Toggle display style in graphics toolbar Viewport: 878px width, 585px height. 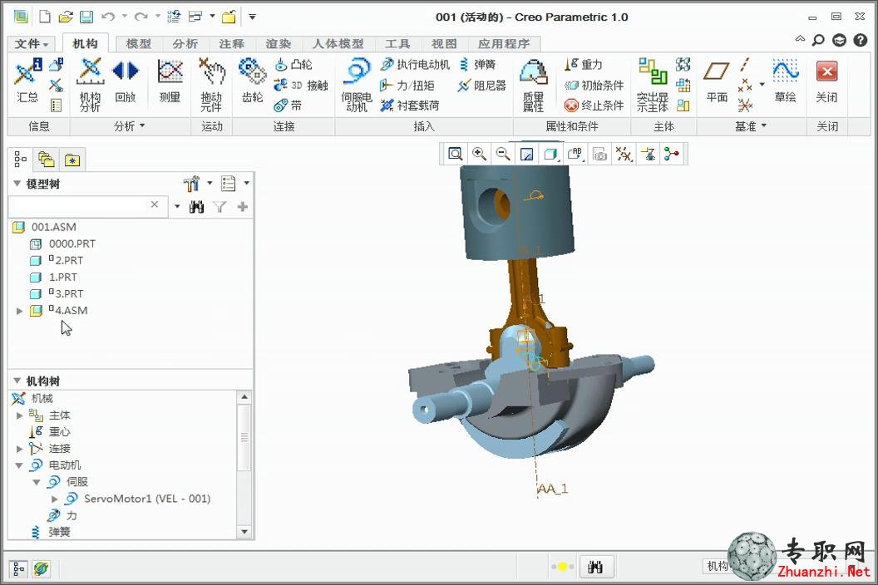tap(550, 154)
